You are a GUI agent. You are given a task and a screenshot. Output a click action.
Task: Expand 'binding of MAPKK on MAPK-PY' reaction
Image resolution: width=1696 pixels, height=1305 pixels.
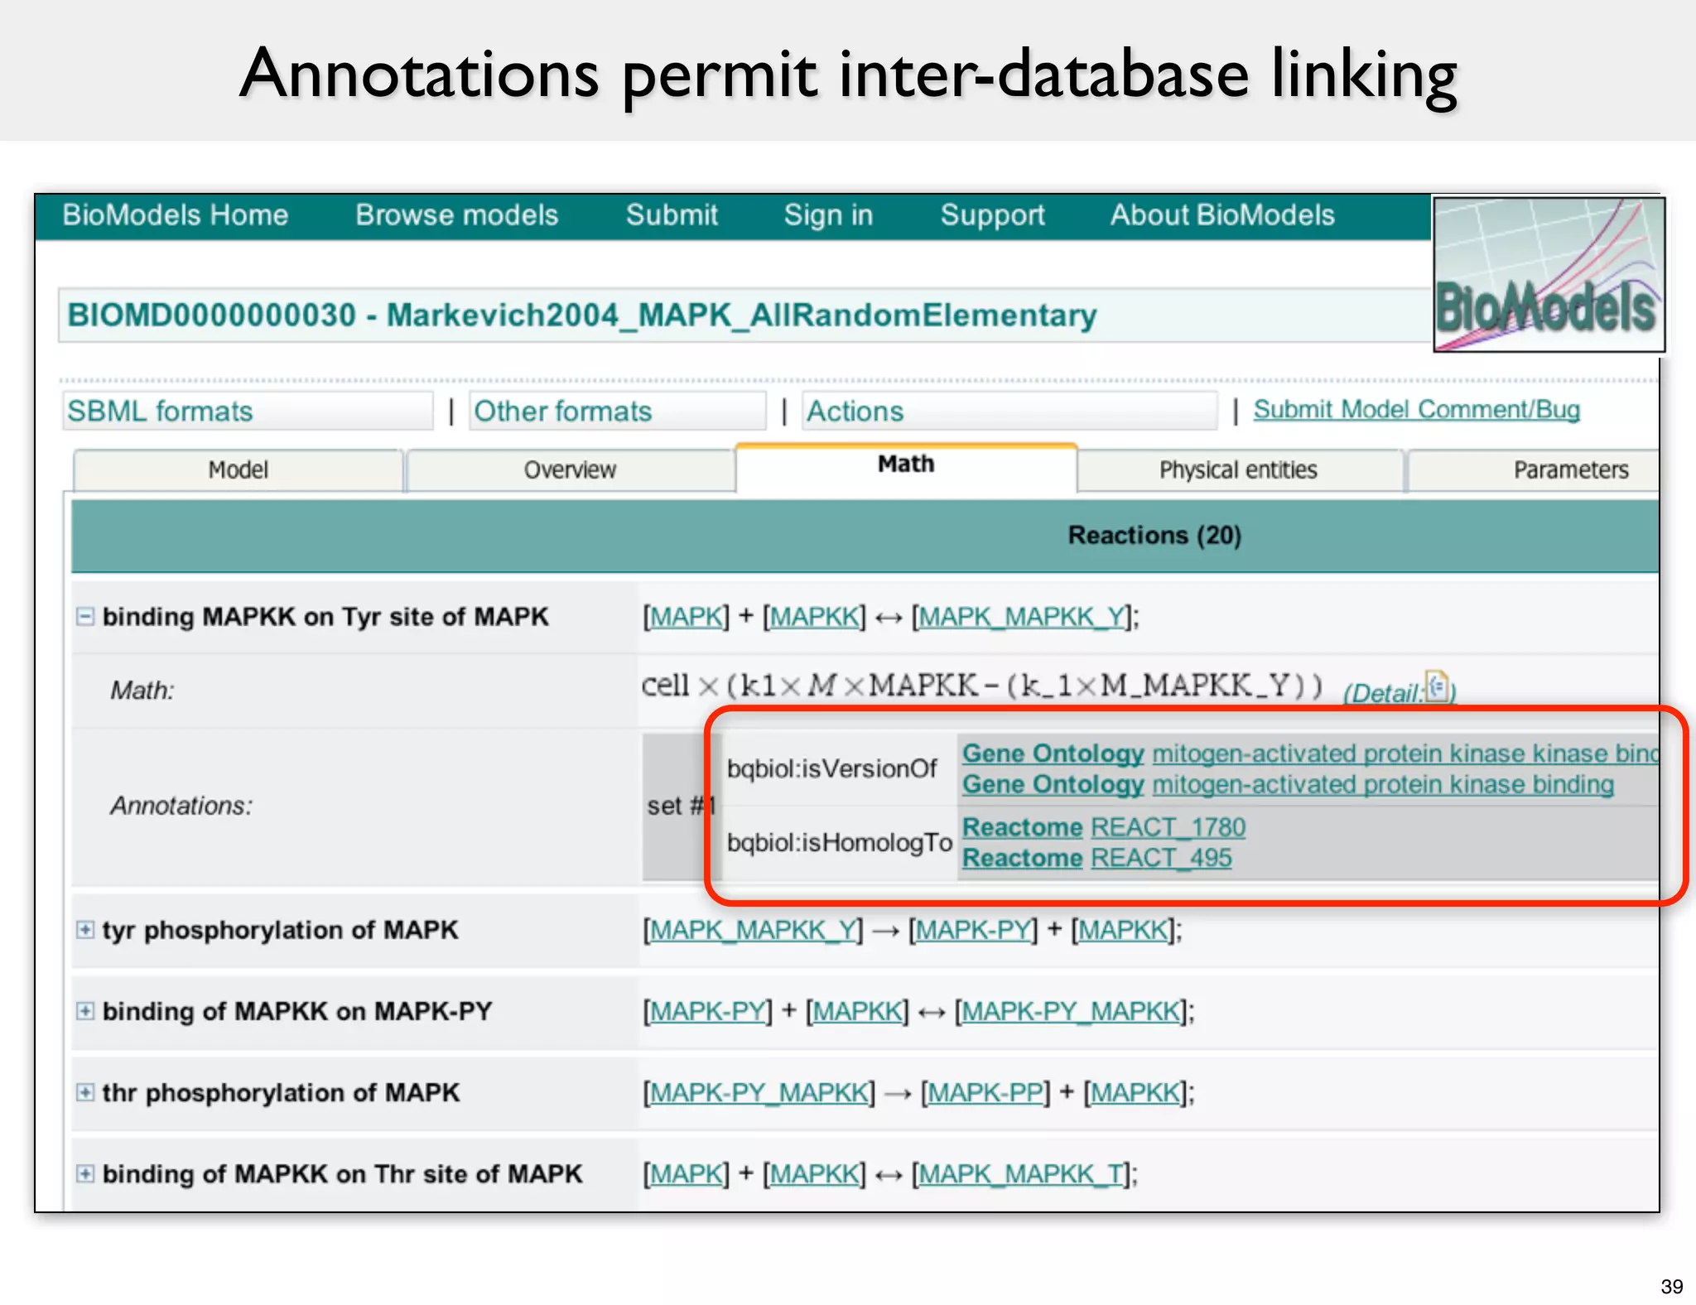point(84,1011)
